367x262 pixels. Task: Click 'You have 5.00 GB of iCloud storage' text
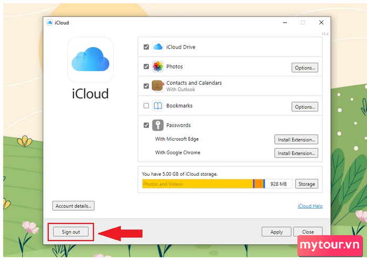click(x=180, y=174)
